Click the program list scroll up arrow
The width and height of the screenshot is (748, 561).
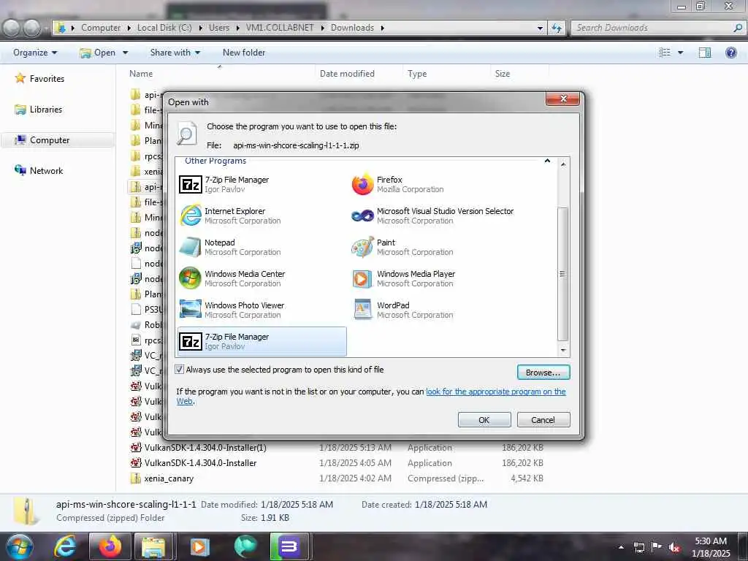pos(563,164)
